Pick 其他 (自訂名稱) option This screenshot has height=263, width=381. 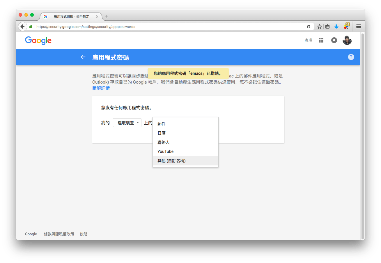171,161
